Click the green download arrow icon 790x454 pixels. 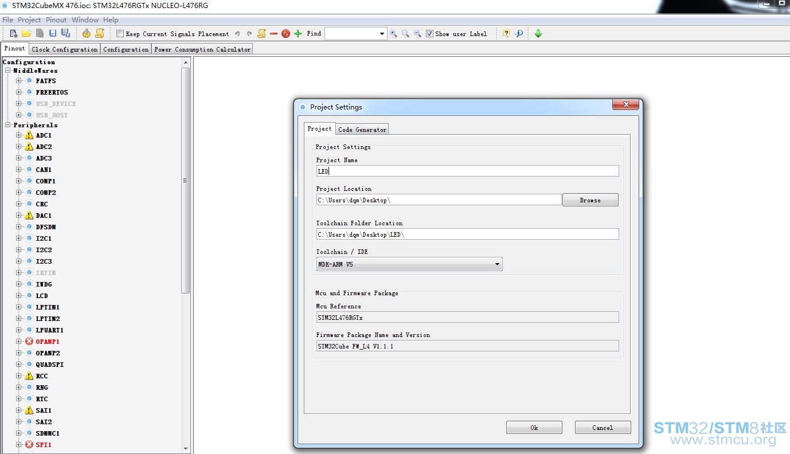538,34
